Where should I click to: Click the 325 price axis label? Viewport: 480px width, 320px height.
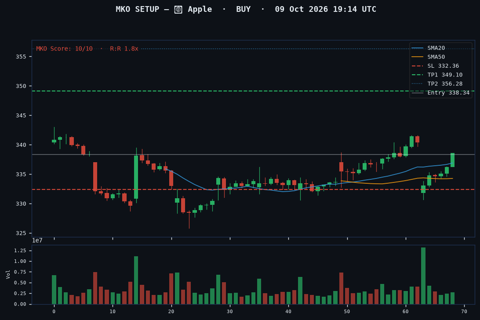(21, 233)
